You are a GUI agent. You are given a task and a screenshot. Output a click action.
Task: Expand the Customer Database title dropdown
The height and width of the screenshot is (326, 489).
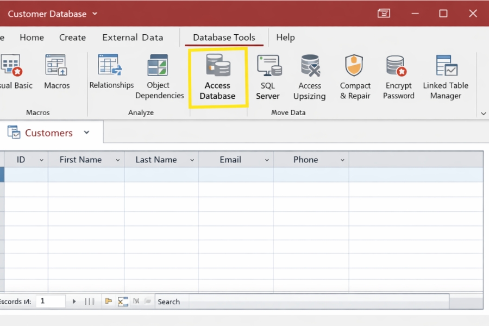(94, 14)
